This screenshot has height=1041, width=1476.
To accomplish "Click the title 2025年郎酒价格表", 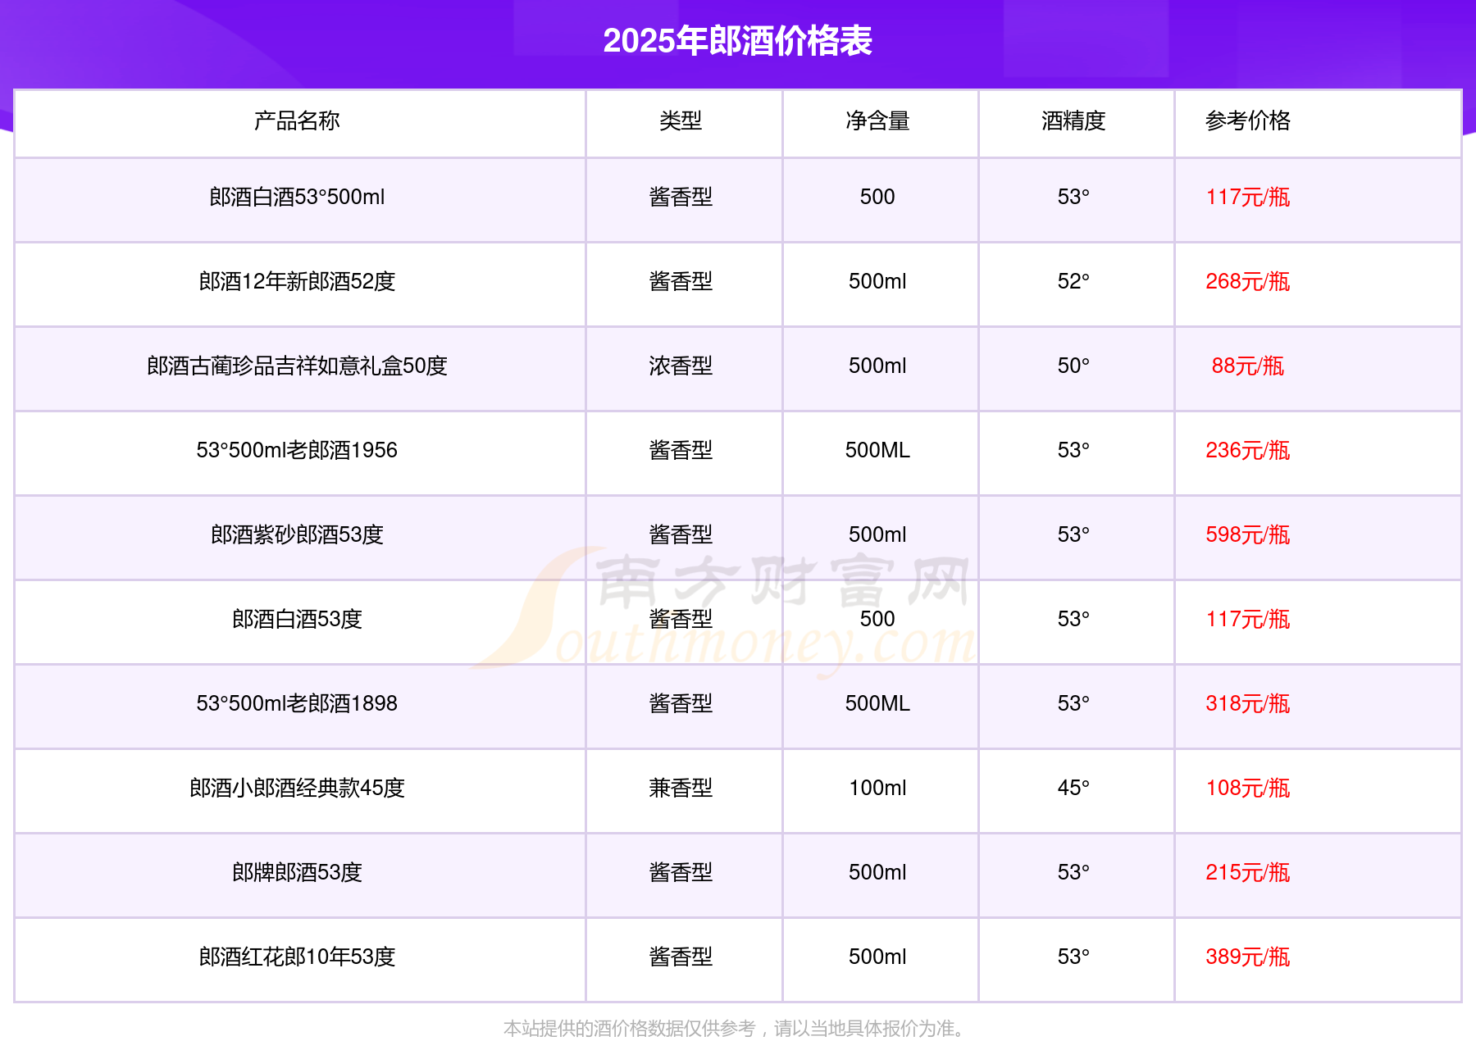I will point(737,41).
